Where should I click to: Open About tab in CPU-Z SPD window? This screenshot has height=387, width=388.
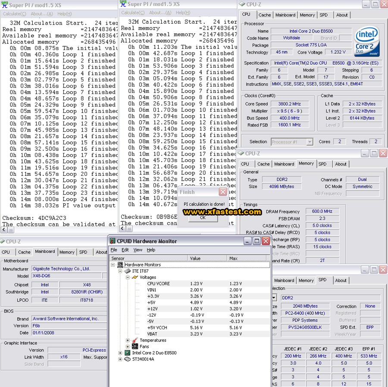(x=341, y=281)
